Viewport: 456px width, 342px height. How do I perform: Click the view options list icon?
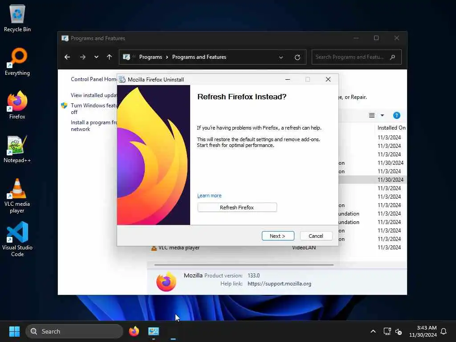(372, 115)
